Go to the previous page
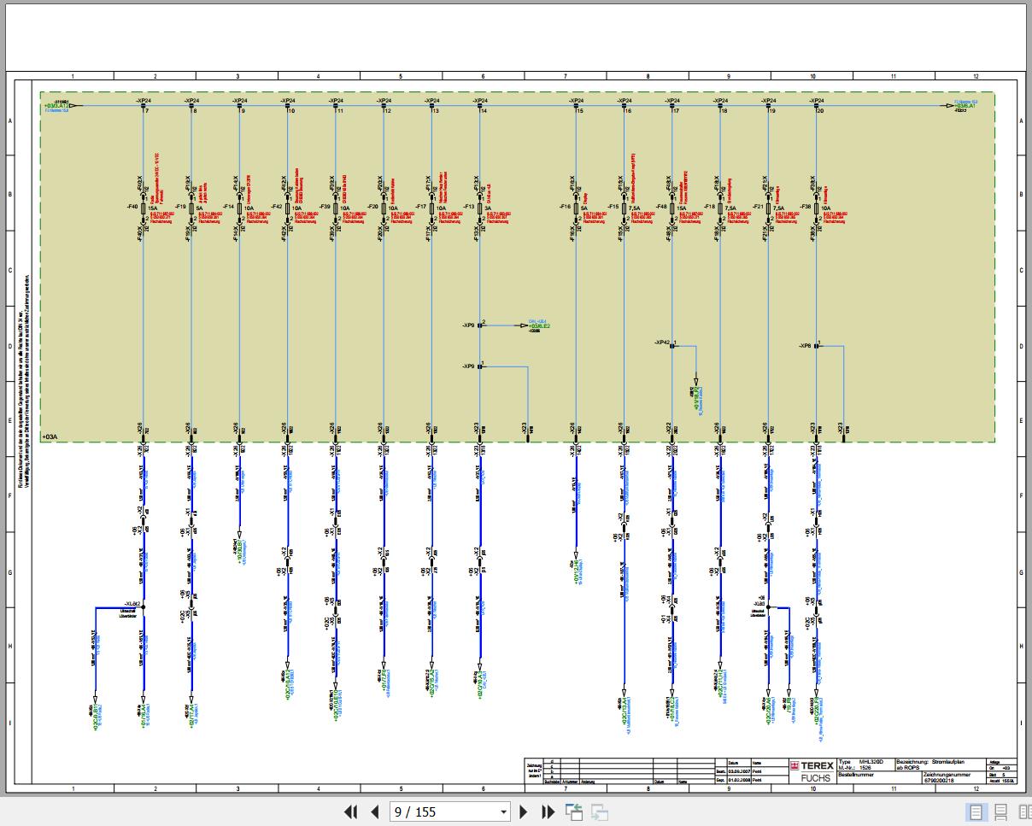Image resolution: width=1032 pixels, height=826 pixels. tap(374, 811)
